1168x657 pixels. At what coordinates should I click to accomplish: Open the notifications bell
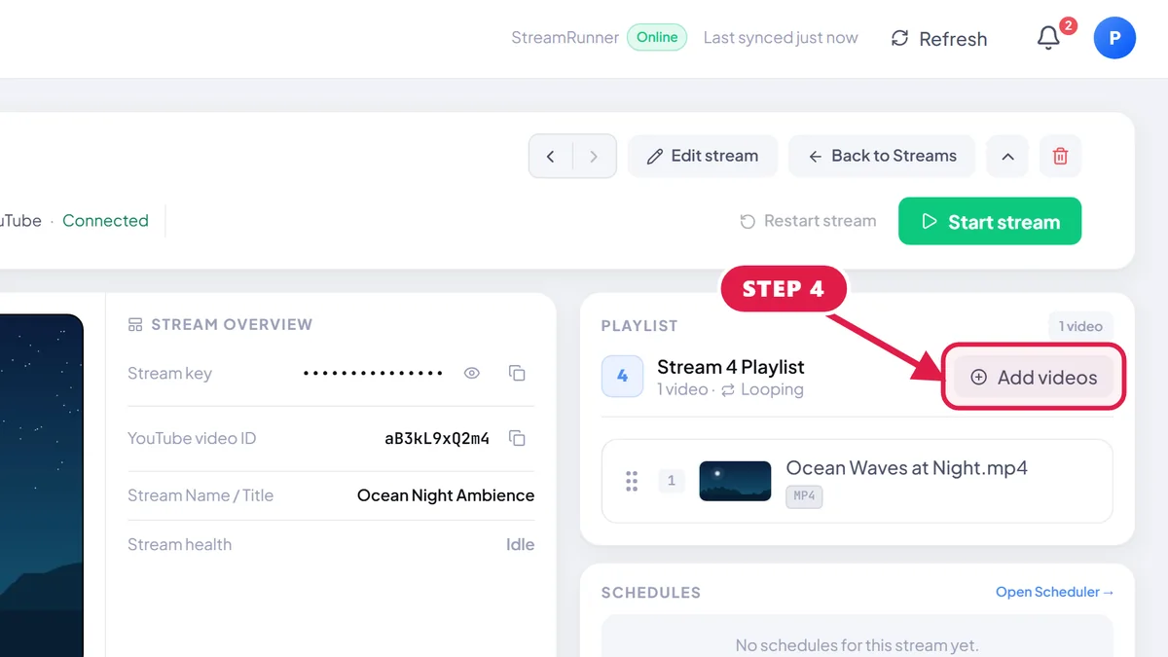pos(1048,38)
